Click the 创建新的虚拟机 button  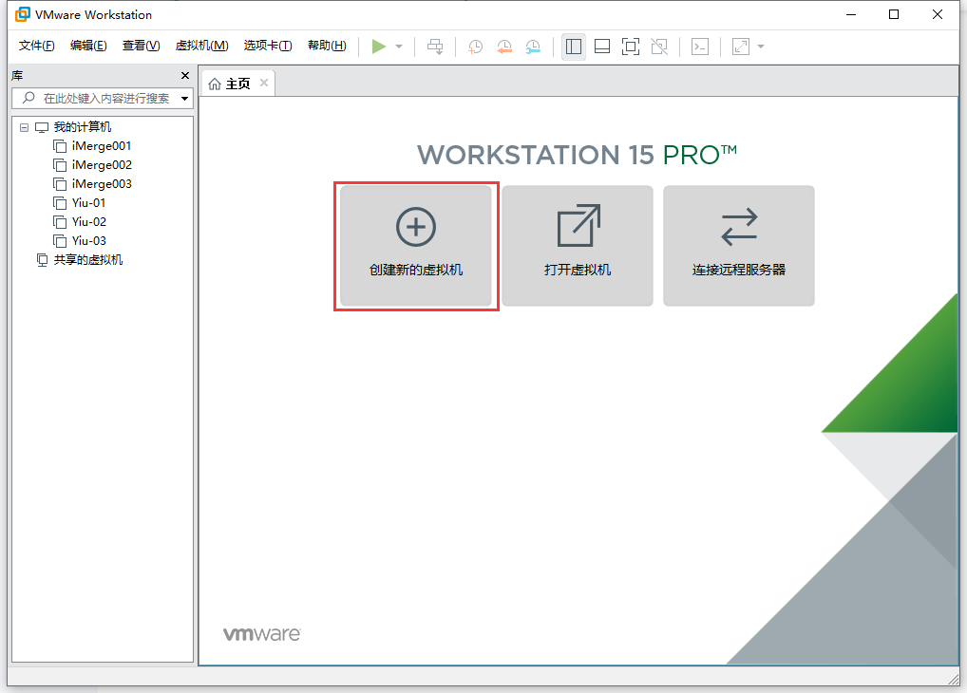coord(416,245)
